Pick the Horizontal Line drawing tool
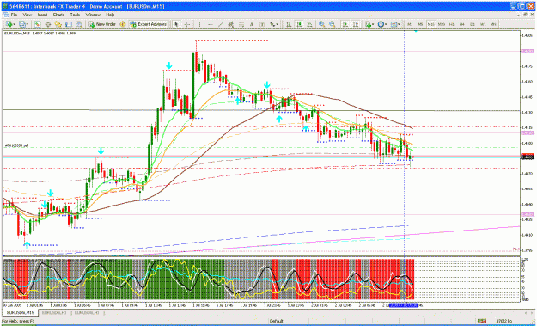Screen dimensions: 537x326 point(210,24)
